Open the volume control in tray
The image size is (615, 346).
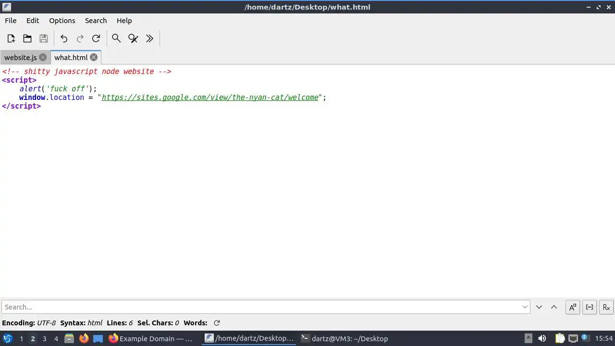click(x=542, y=338)
